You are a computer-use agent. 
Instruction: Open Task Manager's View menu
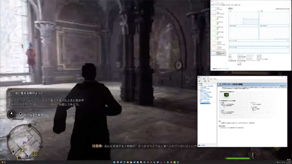point(223,3)
